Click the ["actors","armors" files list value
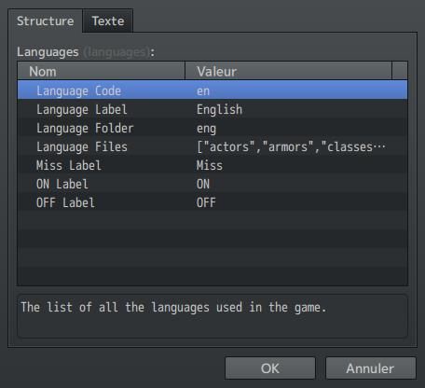425x388 pixels. pos(291,146)
